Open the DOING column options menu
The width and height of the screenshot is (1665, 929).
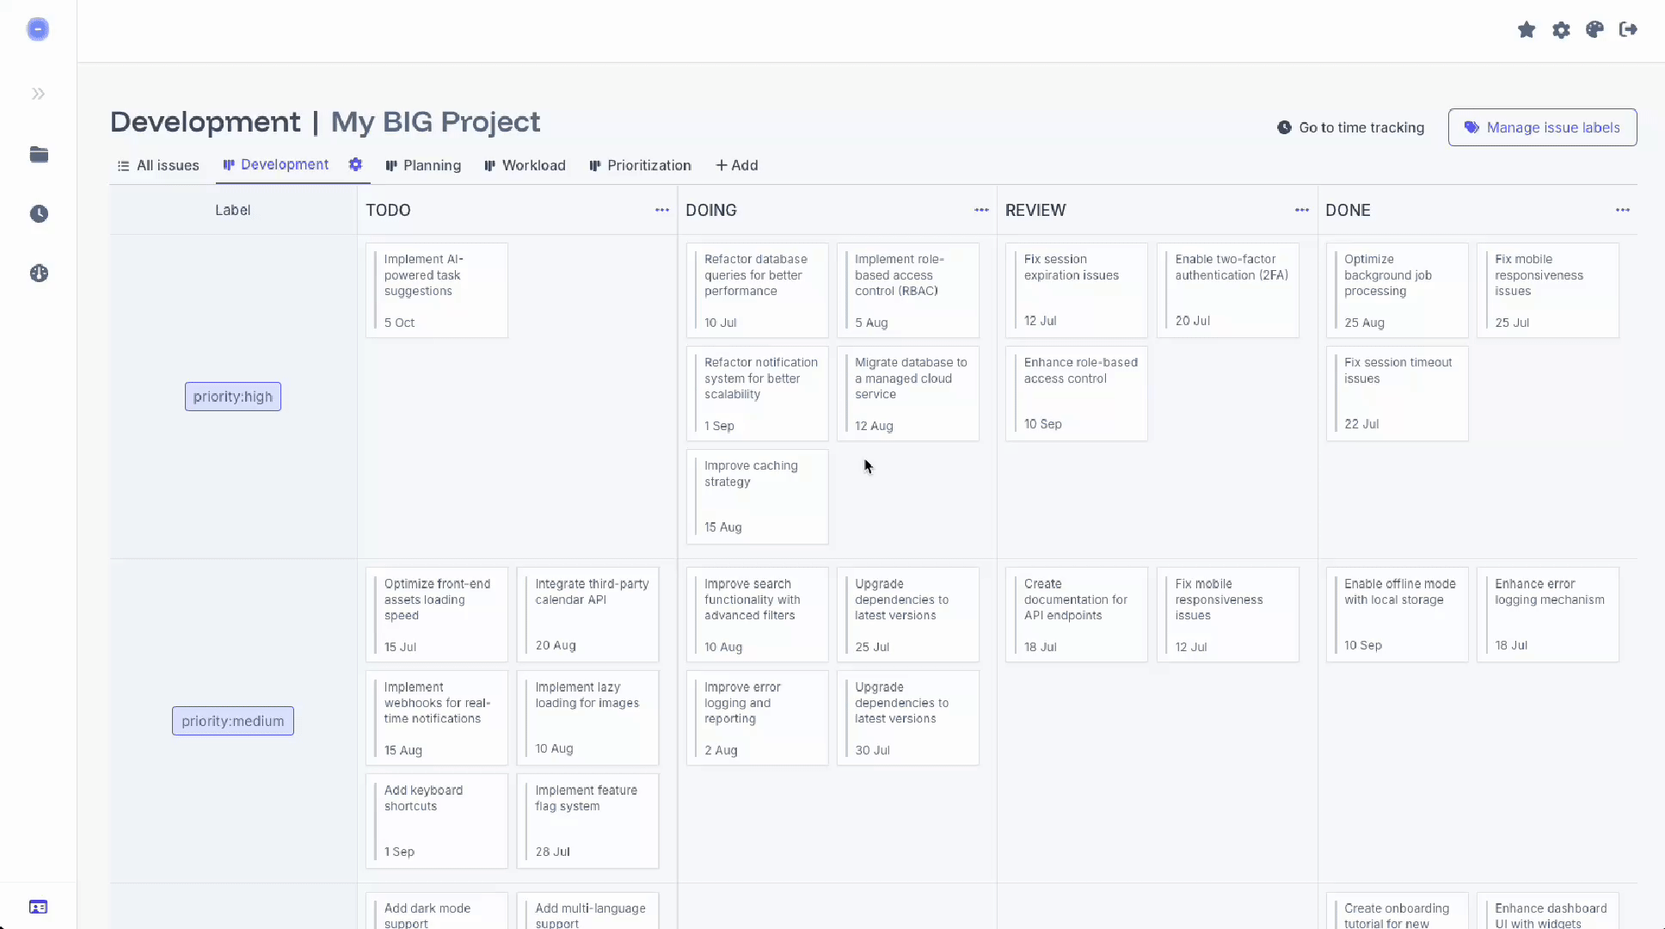tap(981, 210)
